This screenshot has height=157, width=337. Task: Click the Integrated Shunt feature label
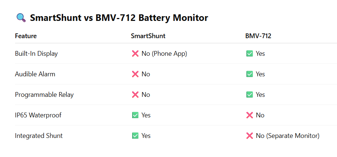(x=39, y=136)
